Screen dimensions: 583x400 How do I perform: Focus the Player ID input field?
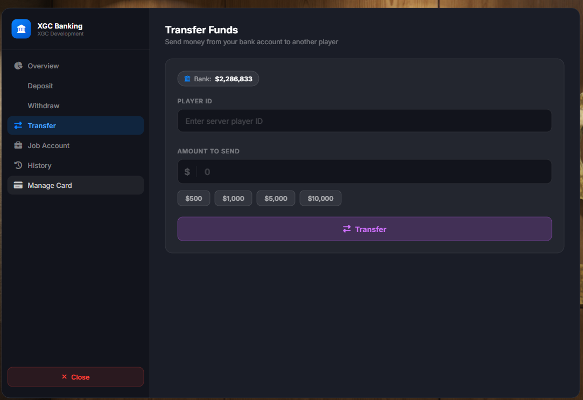[x=364, y=121]
